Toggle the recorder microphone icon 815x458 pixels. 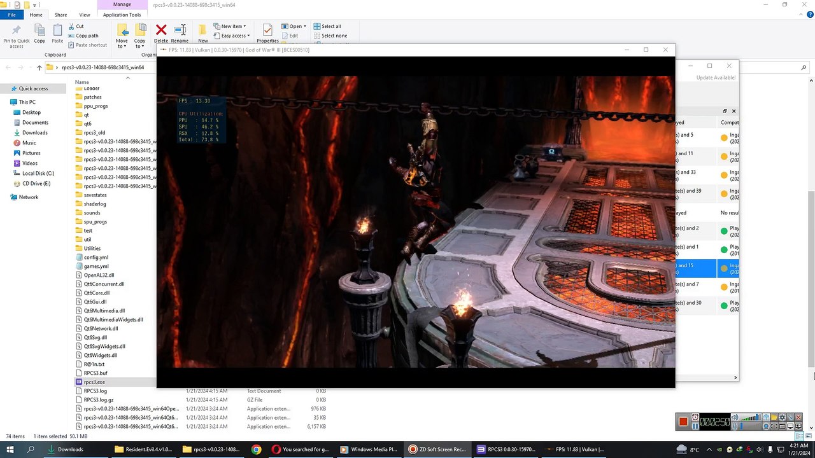(735, 426)
